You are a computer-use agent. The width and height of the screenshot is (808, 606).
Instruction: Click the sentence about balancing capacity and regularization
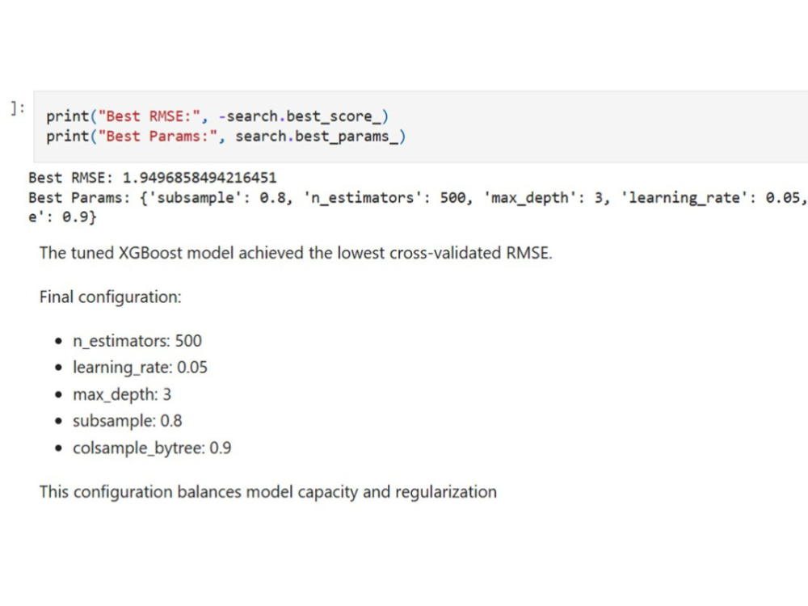pos(268,492)
